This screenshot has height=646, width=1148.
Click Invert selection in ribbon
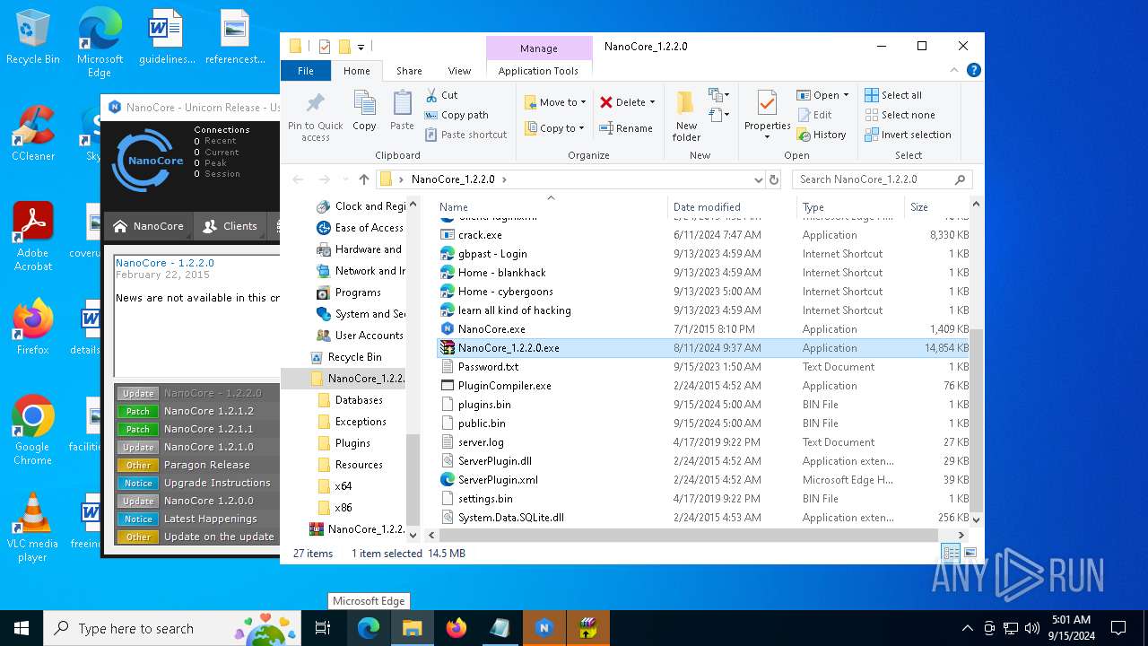click(908, 135)
